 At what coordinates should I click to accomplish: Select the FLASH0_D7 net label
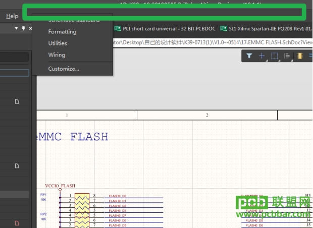(117, 215)
